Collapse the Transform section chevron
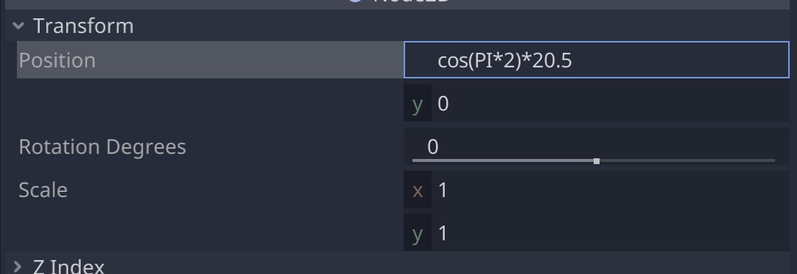The image size is (797, 274). 18,26
